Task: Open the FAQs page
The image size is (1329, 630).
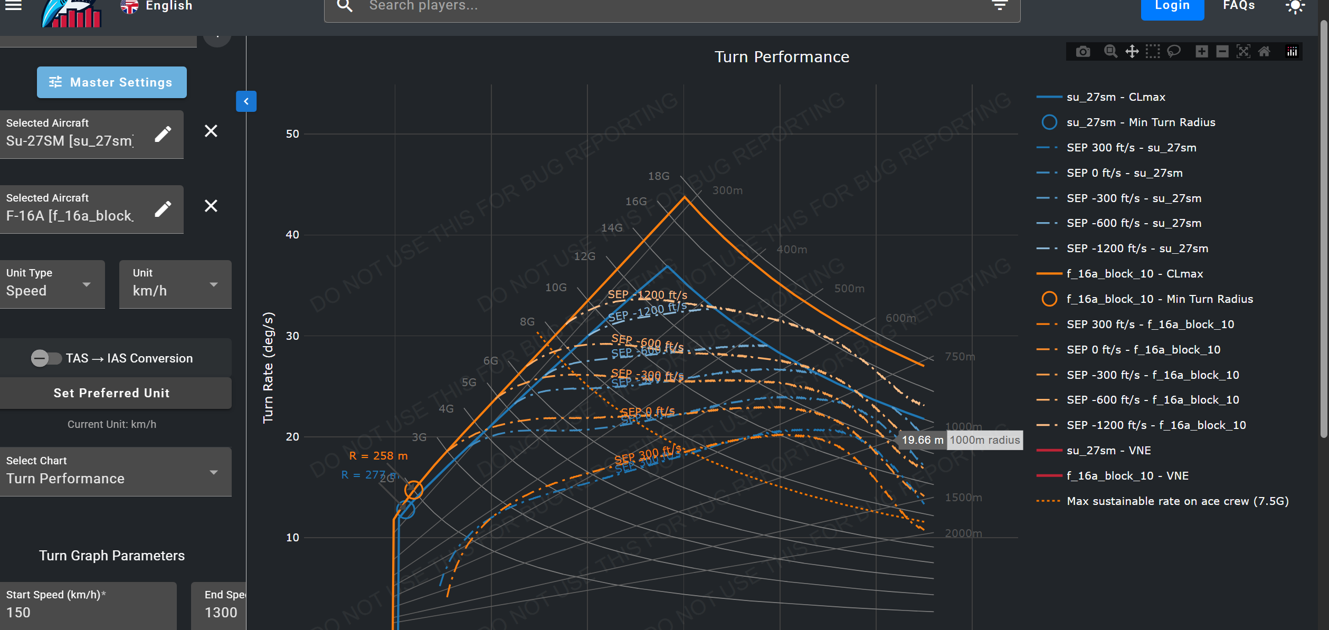Action: tap(1238, 6)
